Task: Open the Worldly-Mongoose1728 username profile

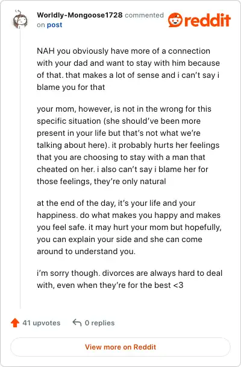Action: click(80, 15)
